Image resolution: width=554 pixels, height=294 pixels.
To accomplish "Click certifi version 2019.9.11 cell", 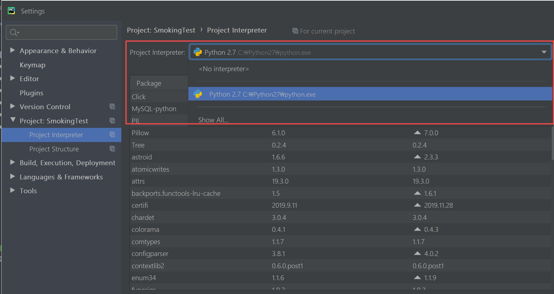I will tap(285, 205).
